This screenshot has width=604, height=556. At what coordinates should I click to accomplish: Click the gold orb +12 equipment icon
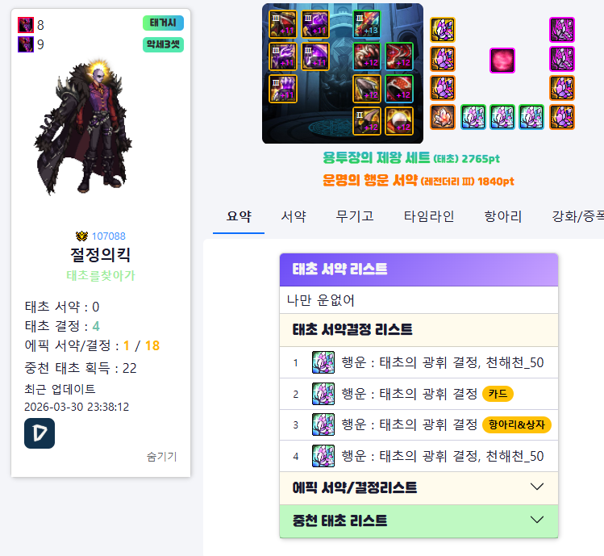point(399,121)
